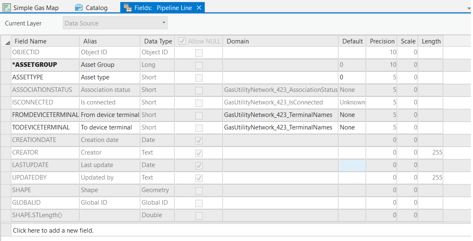Click the Geometry data type cell
The height and width of the screenshot is (241, 473).
[x=158, y=190]
